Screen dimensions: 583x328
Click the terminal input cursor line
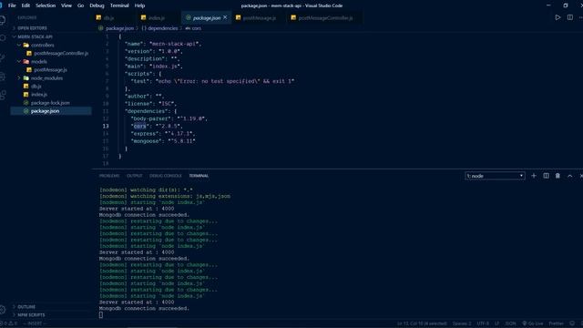click(x=101, y=315)
